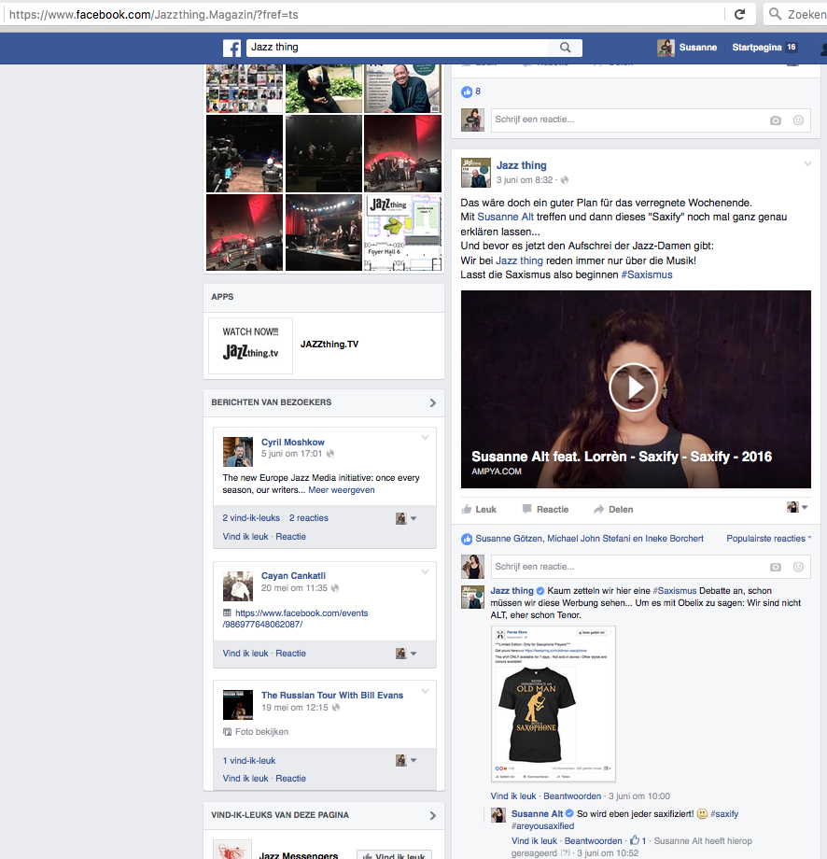Play the Saxify video
The width and height of the screenshot is (827, 859).
(x=634, y=387)
